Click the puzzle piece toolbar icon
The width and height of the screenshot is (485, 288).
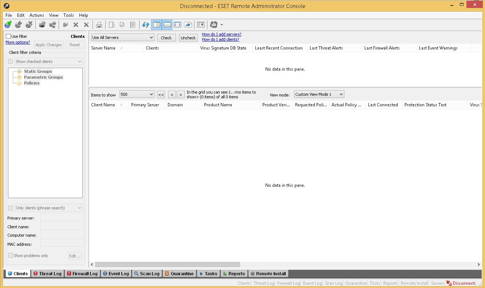point(214,25)
